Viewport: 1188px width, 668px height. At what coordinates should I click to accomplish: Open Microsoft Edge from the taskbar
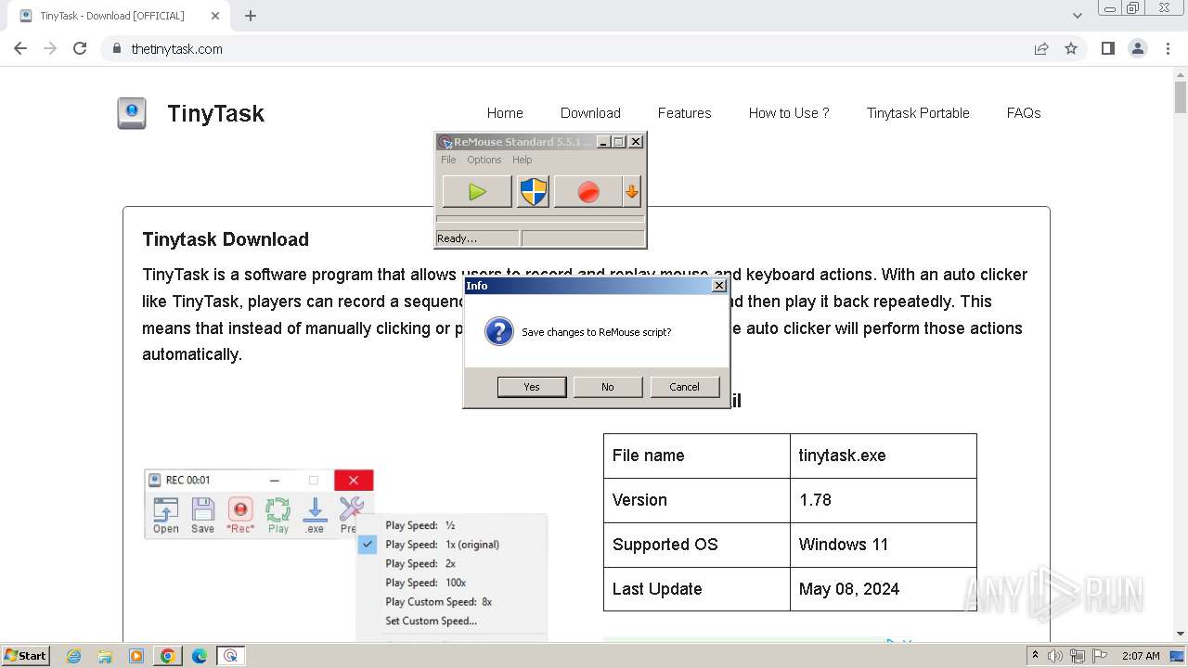click(199, 656)
